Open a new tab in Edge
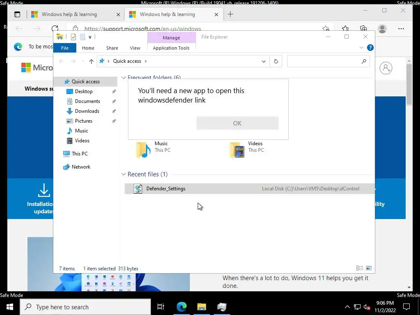 coord(231,14)
